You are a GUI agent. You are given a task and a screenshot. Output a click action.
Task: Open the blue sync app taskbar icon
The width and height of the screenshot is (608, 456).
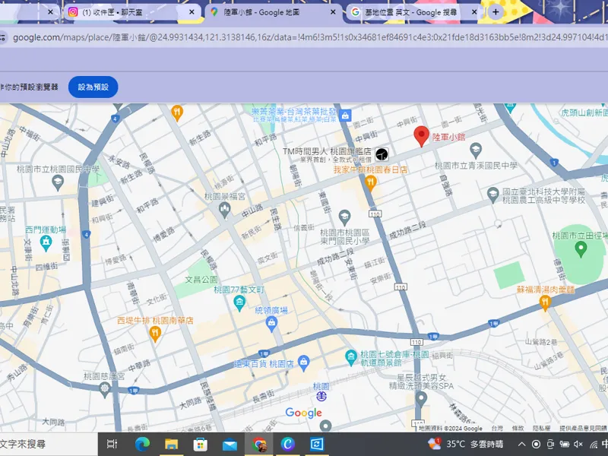[x=317, y=444]
